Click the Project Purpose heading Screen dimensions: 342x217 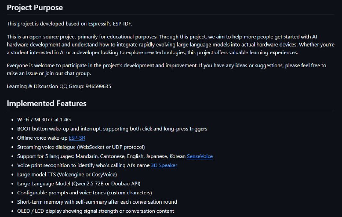(35, 8)
